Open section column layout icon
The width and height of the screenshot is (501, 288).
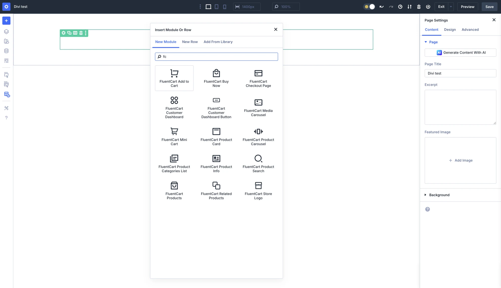75,33
